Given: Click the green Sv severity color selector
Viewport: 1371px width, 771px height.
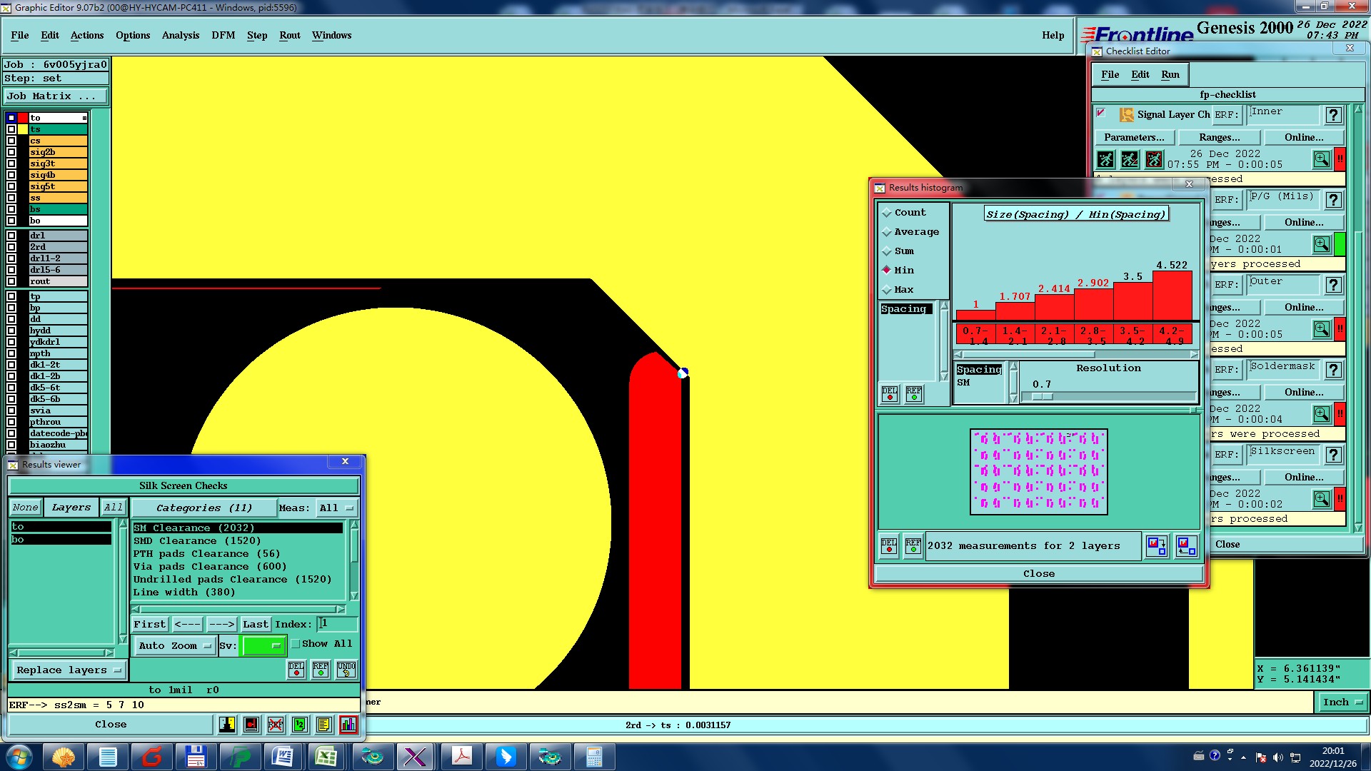Looking at the screenshot, I should tap(263, 646).
